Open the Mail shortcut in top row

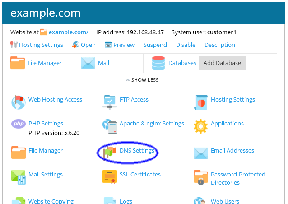[x=103, y=63]
